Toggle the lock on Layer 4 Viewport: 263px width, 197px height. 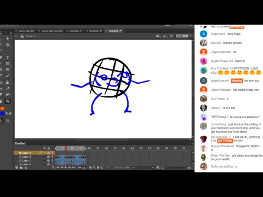coord(48,153)
